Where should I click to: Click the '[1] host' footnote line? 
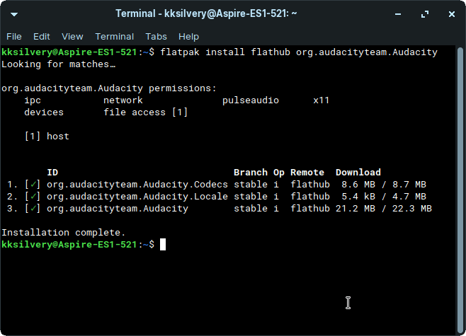[x=47, y=137]
